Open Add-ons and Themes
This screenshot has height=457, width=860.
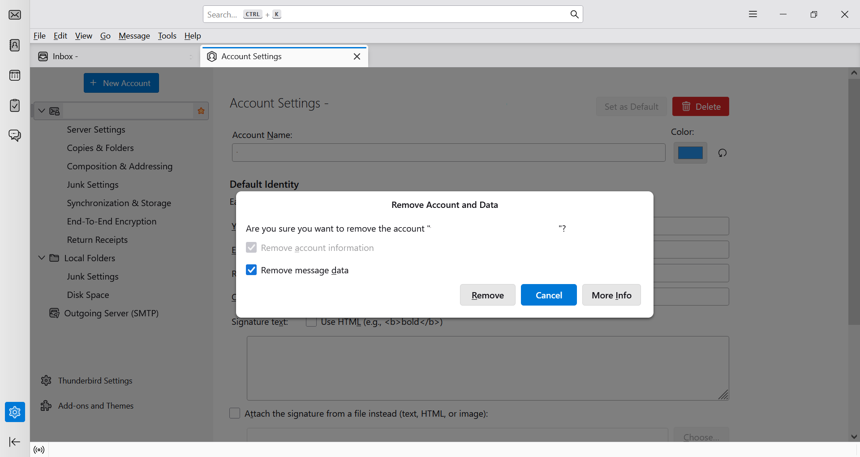click(96, 405)
